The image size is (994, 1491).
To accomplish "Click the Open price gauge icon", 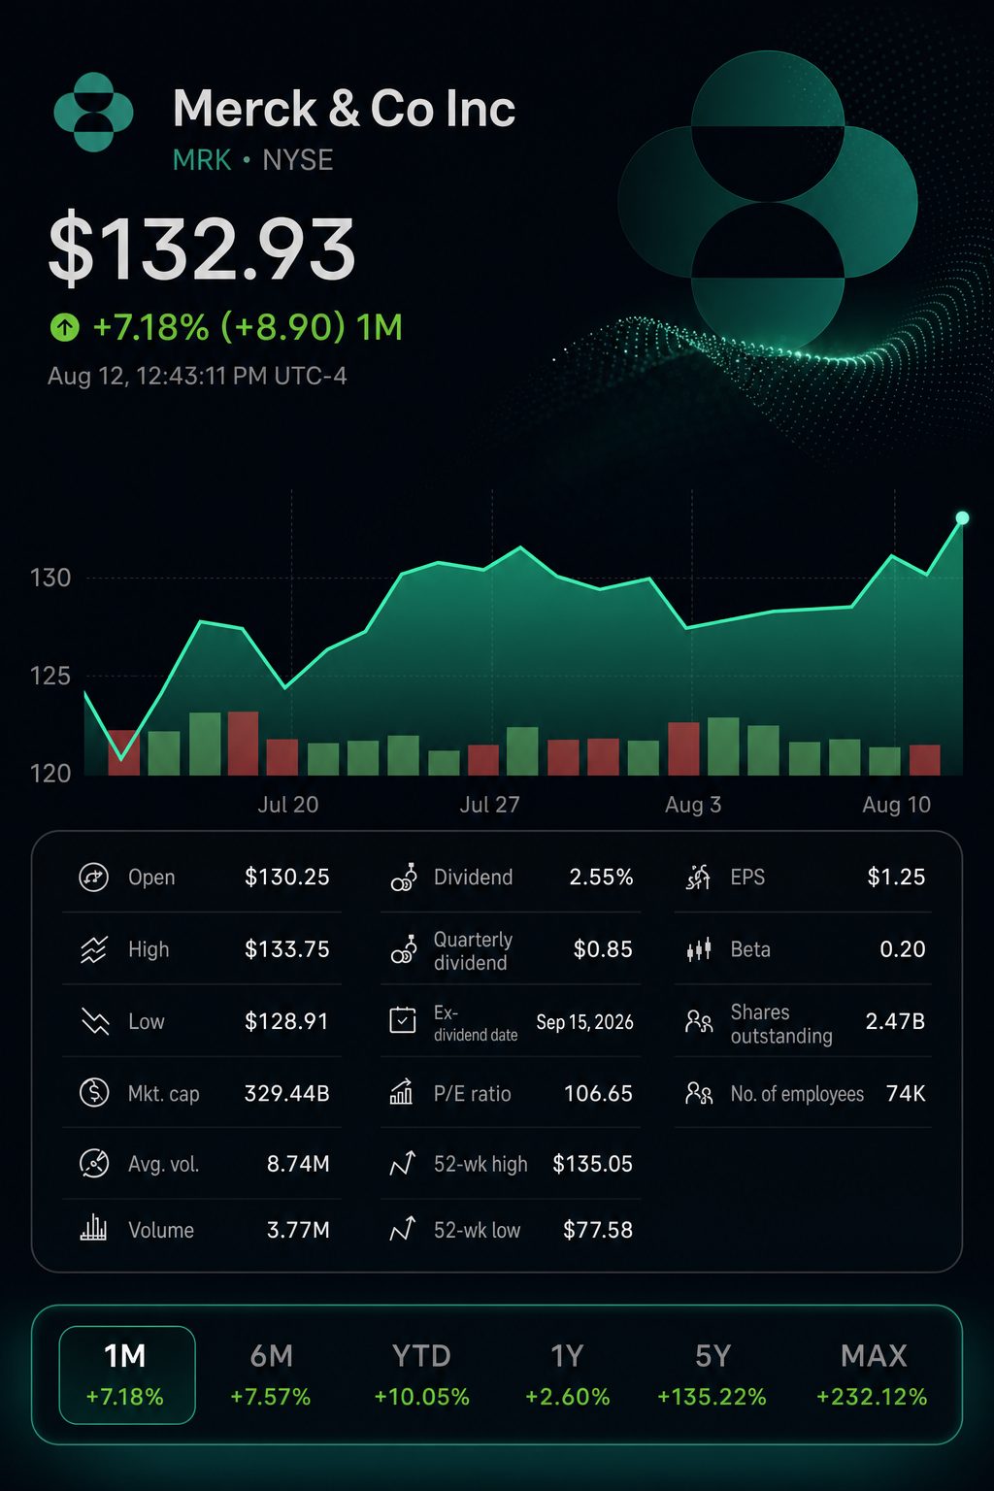I will point(93,877).
